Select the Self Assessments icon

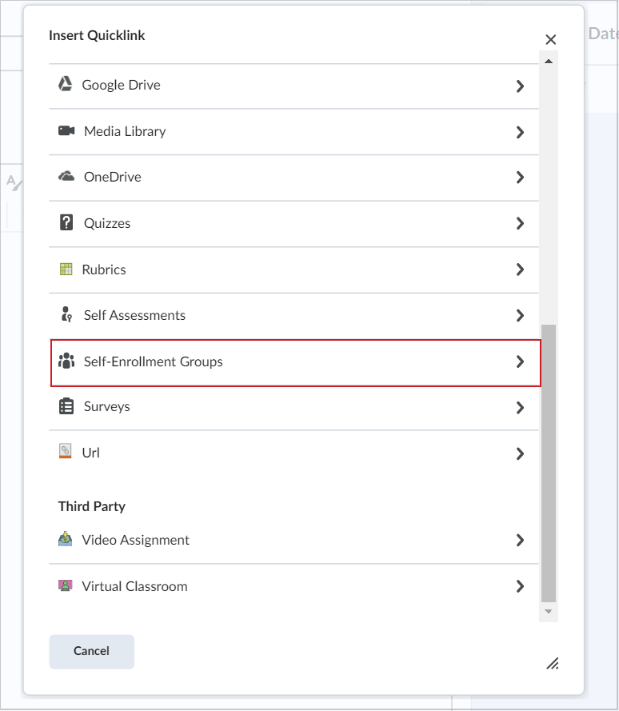(66, 315)
